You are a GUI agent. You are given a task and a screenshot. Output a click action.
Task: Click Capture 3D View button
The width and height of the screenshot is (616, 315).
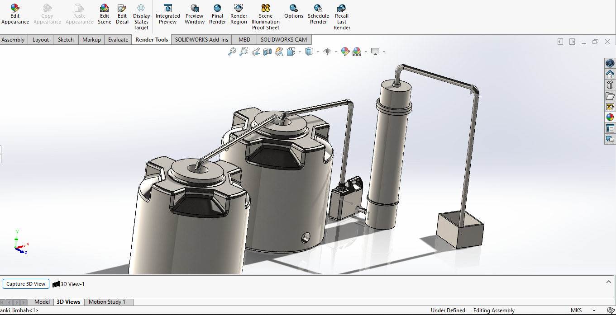pyautogui.click(x=26, y=284)
